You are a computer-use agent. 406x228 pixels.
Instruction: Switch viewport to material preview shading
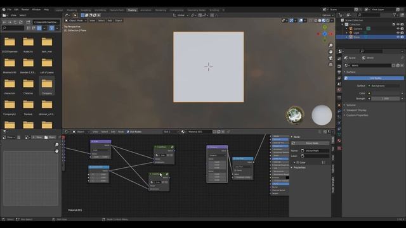point(324,20)
